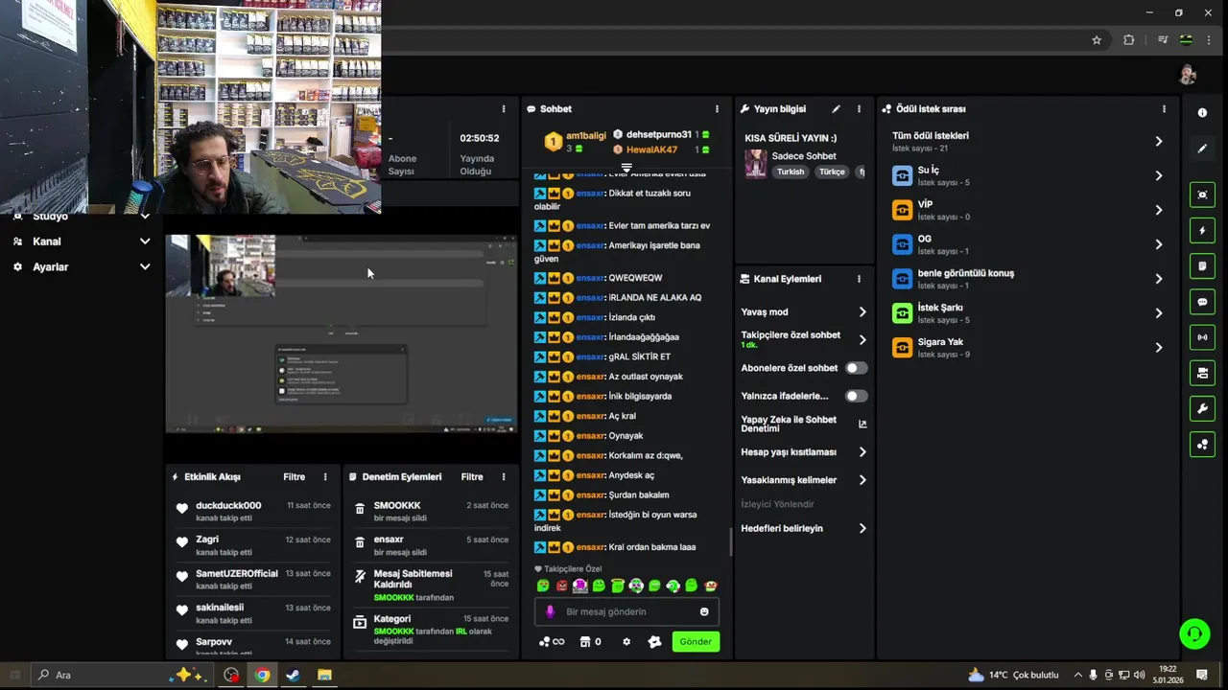1228x690 pixels.
Task: Expand Su İç reward requests
Action: tap(1027, 175)
